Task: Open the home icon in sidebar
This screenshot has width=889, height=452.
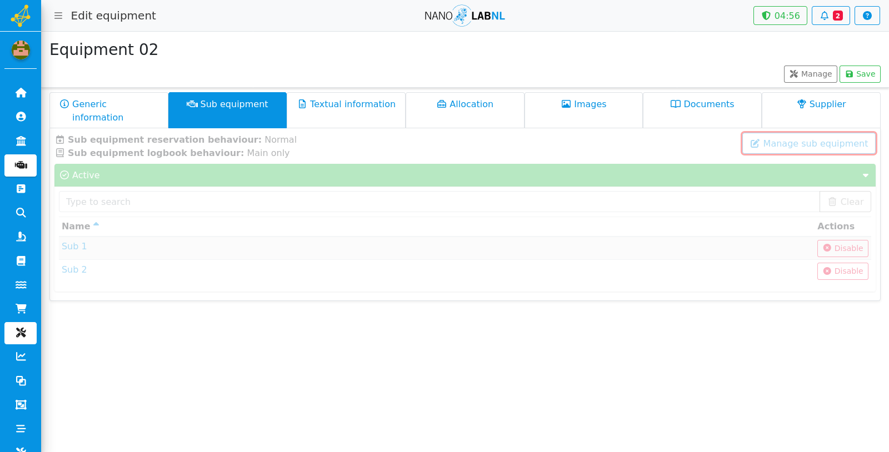Action: point(21,93)
